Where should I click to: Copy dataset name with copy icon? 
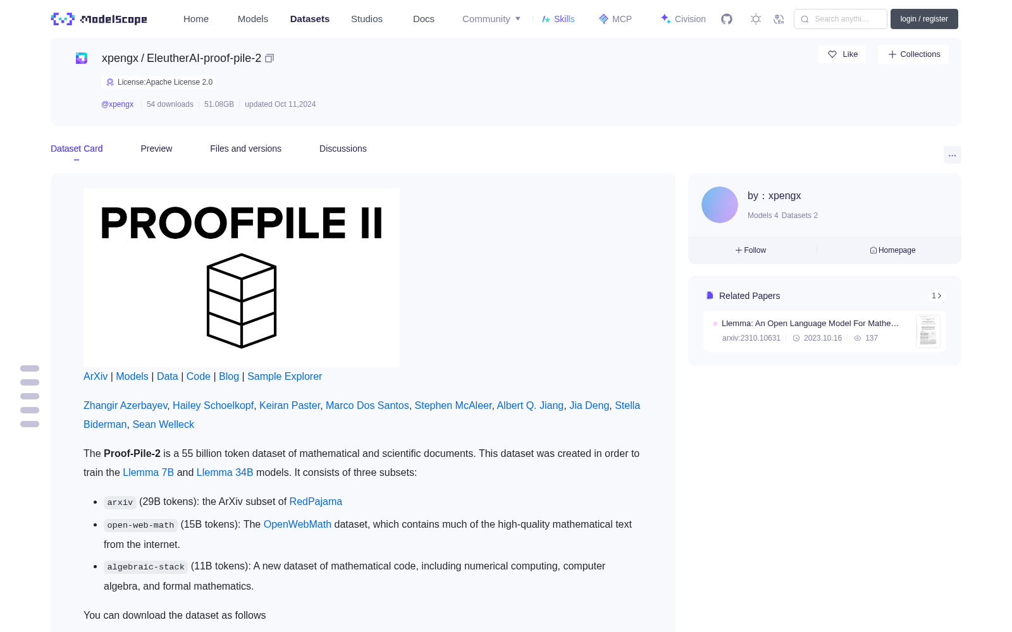pyautogui.click(x=269, y=58)
